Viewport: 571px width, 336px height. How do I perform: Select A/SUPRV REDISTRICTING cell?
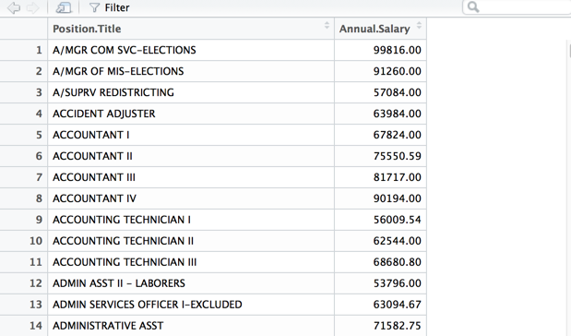[x=191, y=92]
